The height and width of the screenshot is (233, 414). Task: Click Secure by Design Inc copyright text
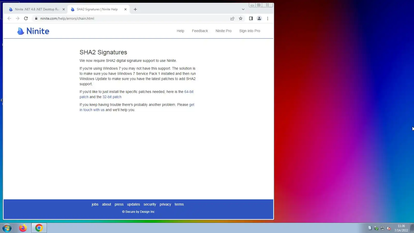coord(138,212)
